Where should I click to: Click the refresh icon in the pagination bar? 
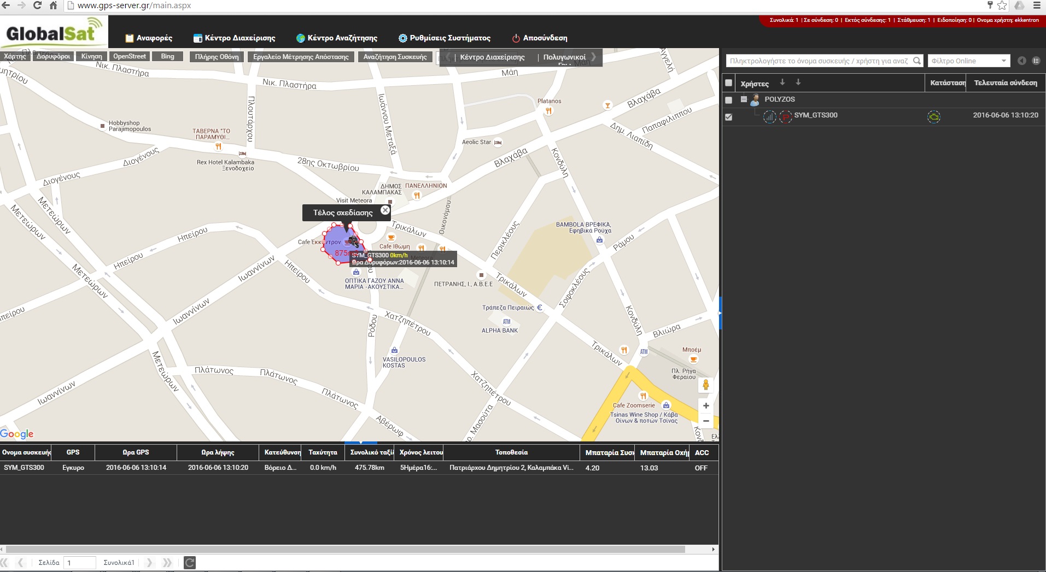190,563
